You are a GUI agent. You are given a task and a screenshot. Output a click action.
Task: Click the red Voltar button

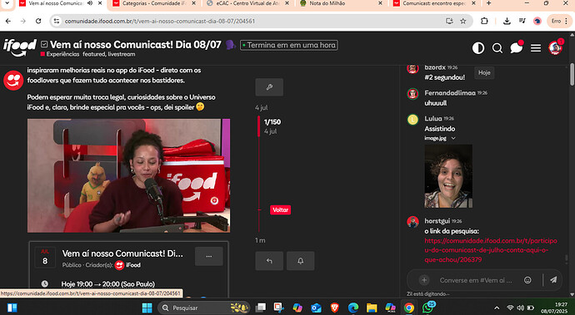(281, 210)
